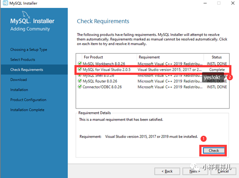Image resolution: width=239 pixels, height=178 pixels.
Task: Click the MySQL dolphin logo
Action: 26,15
